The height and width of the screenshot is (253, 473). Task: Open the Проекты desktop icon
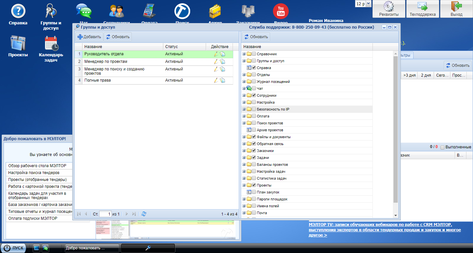[18, 43]
